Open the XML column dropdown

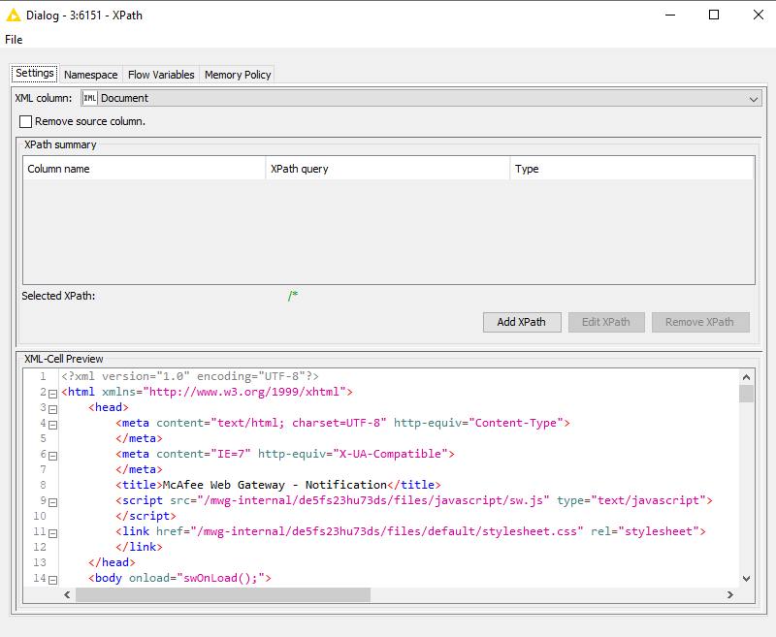[421, 98]
